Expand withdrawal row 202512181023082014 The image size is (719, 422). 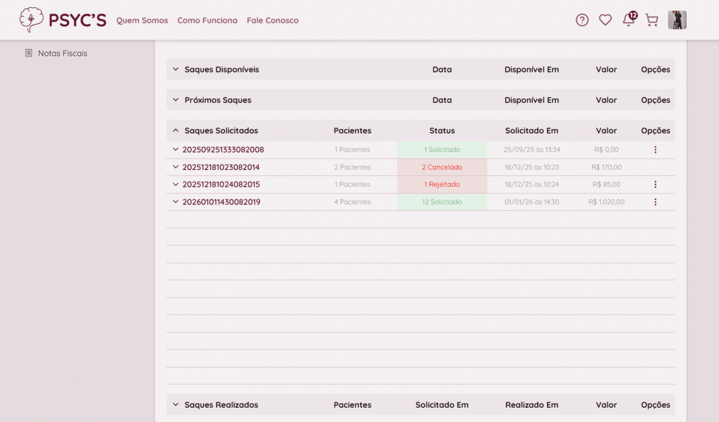click(176, 167)
